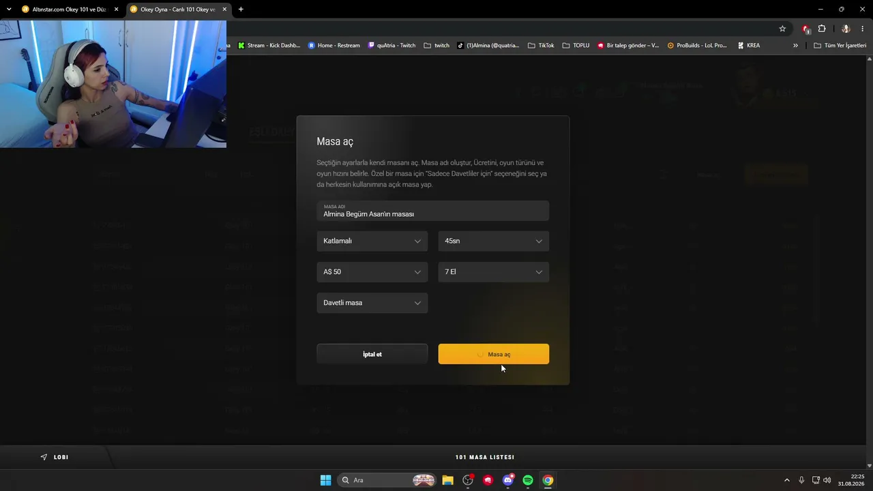Open the Windows Start menu
The height and width of the screenshot is (491, 873).
325,480
